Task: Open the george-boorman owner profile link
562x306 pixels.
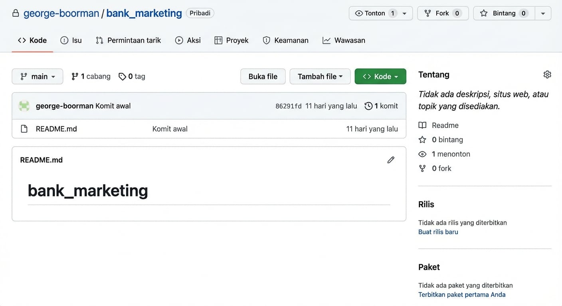Action: [x=61, y=13]
